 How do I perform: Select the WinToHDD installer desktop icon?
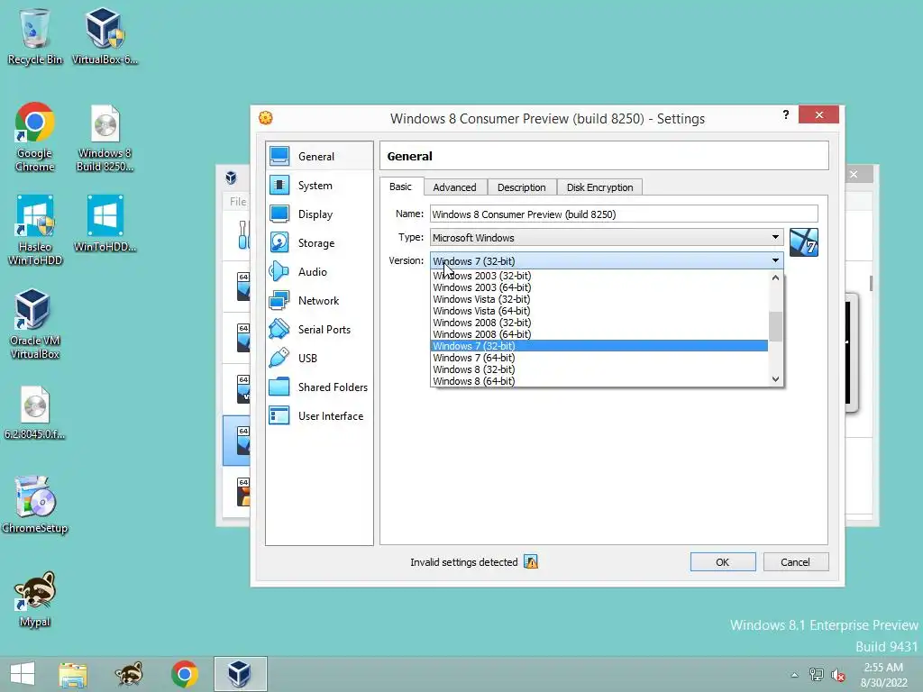105,223
